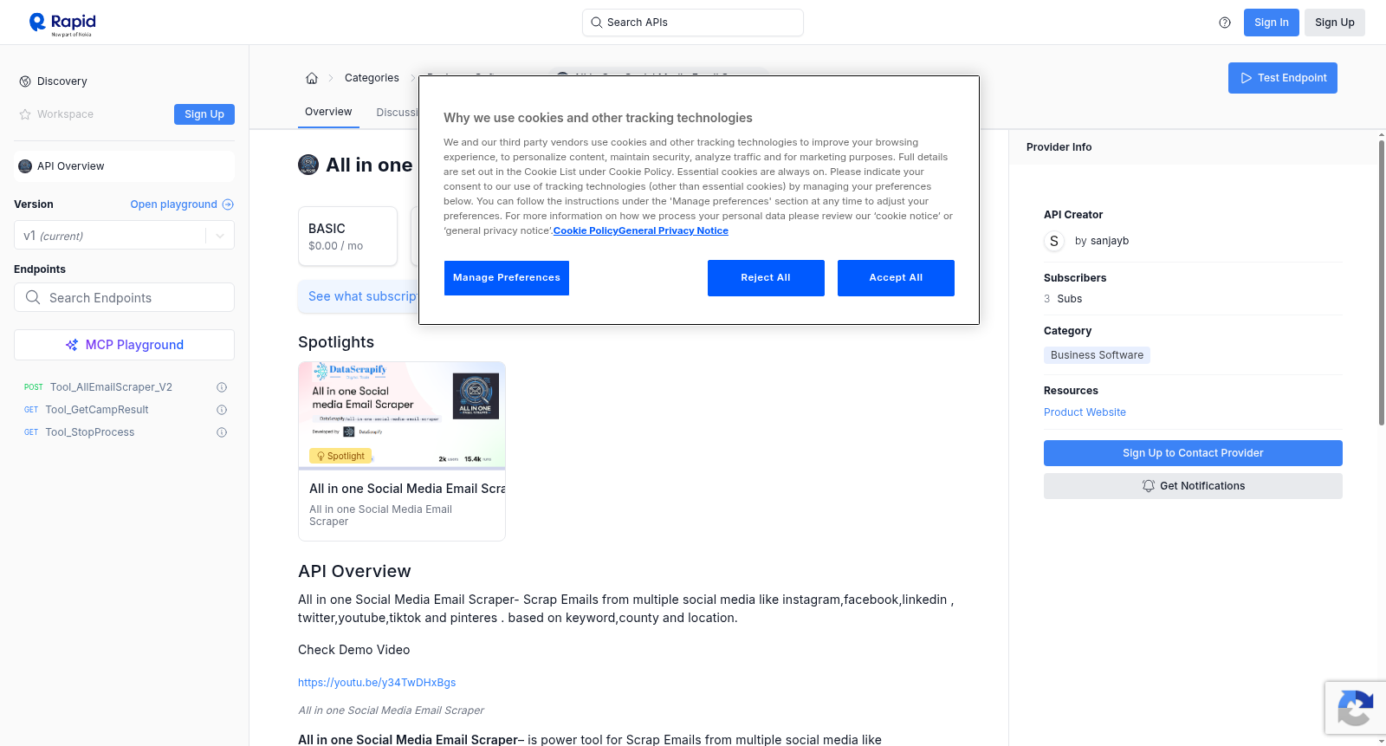Click the spotlight card title text

407,489
